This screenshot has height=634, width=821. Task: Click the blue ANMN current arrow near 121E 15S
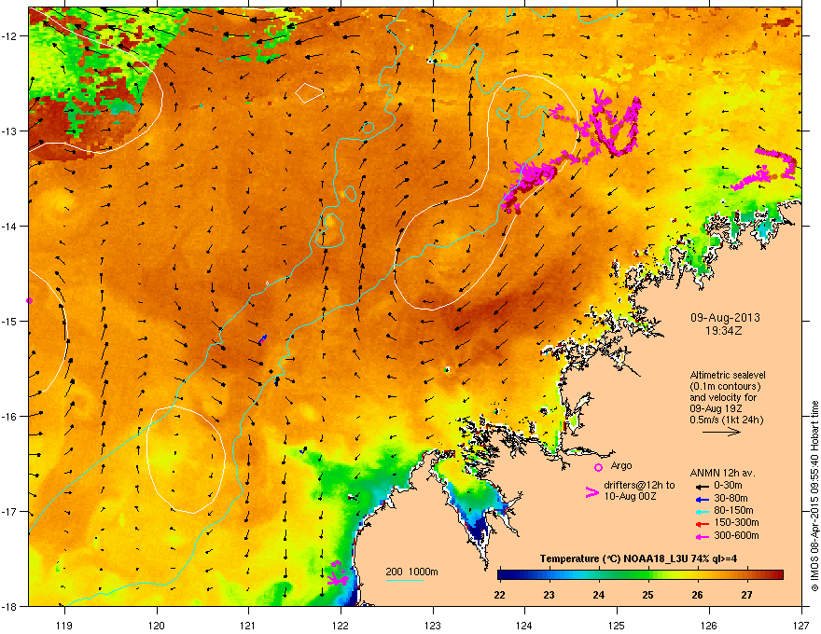click(263, 339)
